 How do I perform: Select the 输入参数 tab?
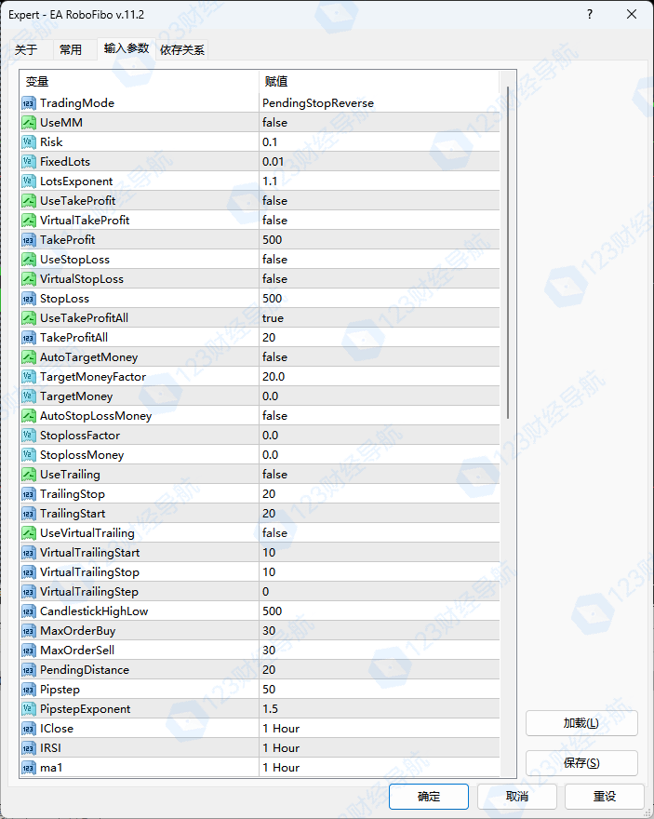point(127,48)
